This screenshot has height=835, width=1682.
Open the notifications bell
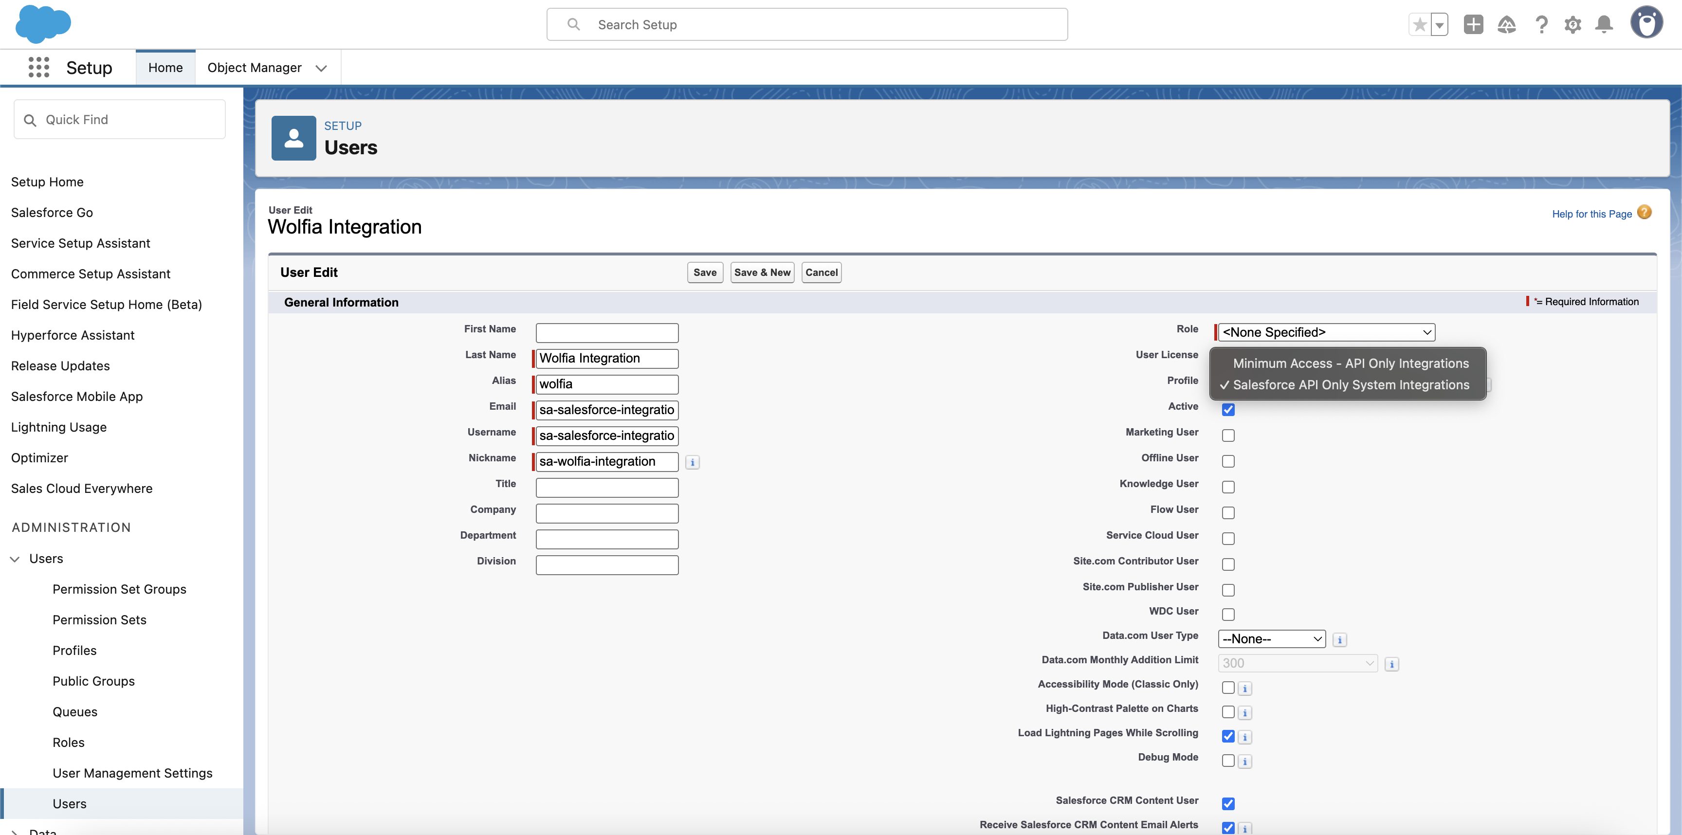1605,25
